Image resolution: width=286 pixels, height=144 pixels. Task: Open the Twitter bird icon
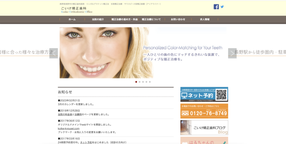pyautogui.click(x=222, y=7)
